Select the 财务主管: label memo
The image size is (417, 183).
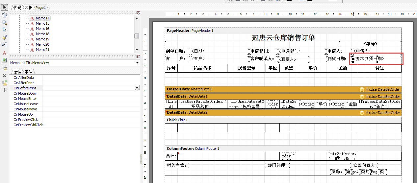tap(177, 165)
